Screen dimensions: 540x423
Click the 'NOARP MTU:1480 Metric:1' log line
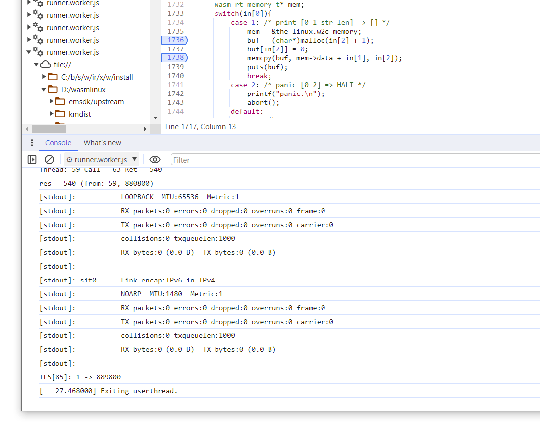coord(131,294)
